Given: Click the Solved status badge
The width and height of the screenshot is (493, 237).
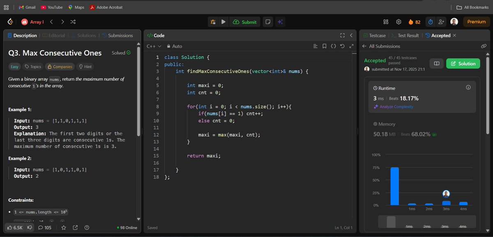Looking at the screenshot, I should coord(121,53).
